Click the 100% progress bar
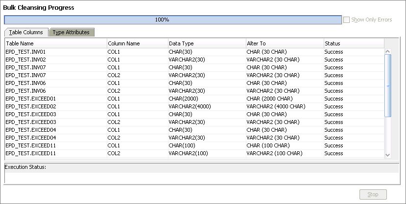The image size is (406, 204). coord(172,20)
